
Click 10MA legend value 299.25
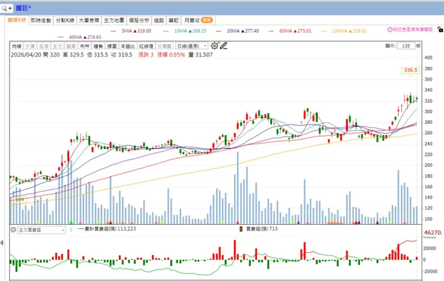coord(199,31)
